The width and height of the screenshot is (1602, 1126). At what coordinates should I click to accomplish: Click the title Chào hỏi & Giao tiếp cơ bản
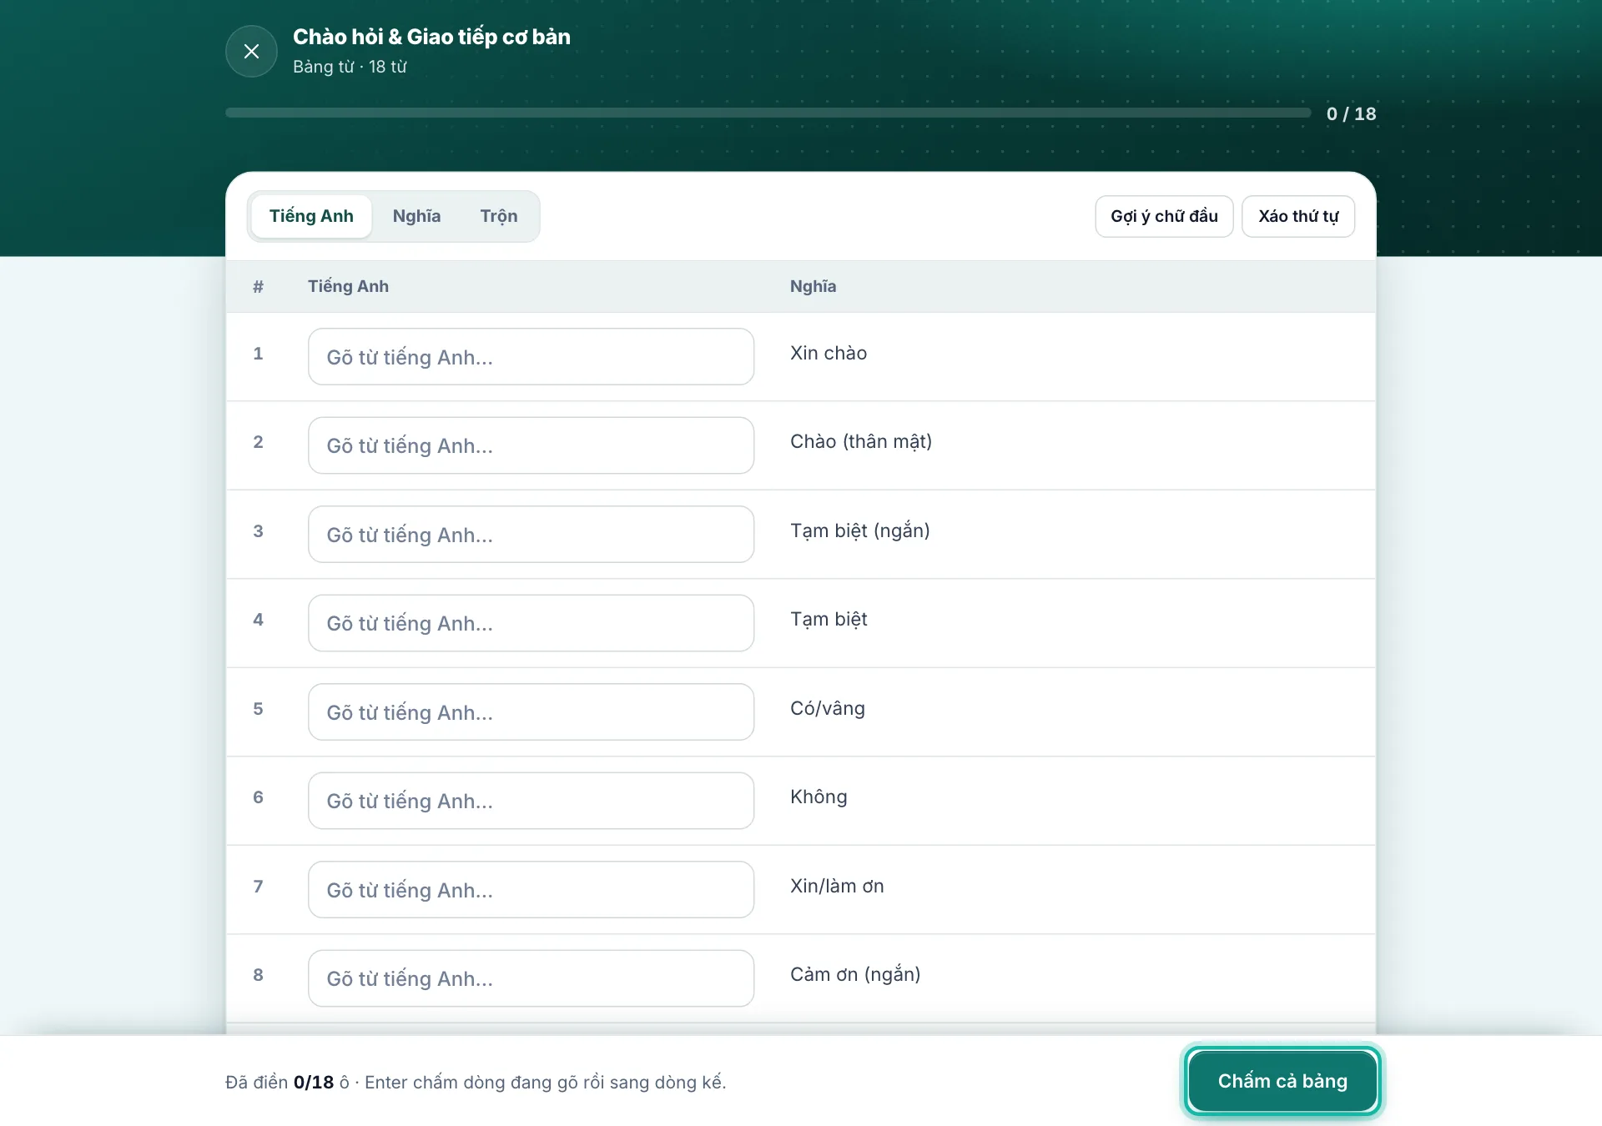point(431,37)
